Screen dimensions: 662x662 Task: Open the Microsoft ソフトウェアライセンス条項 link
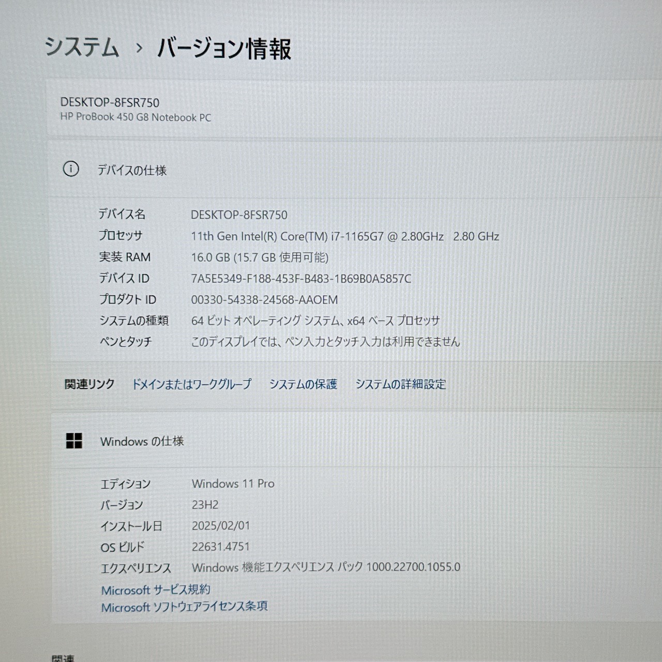pos(184,606)
